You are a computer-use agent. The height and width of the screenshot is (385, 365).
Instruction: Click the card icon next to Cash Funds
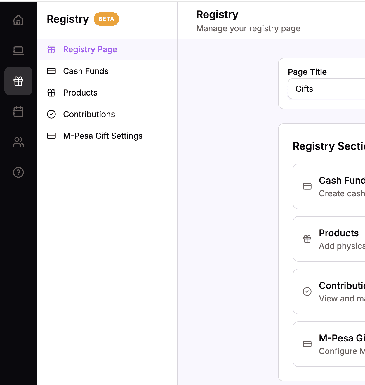point(51,71)
